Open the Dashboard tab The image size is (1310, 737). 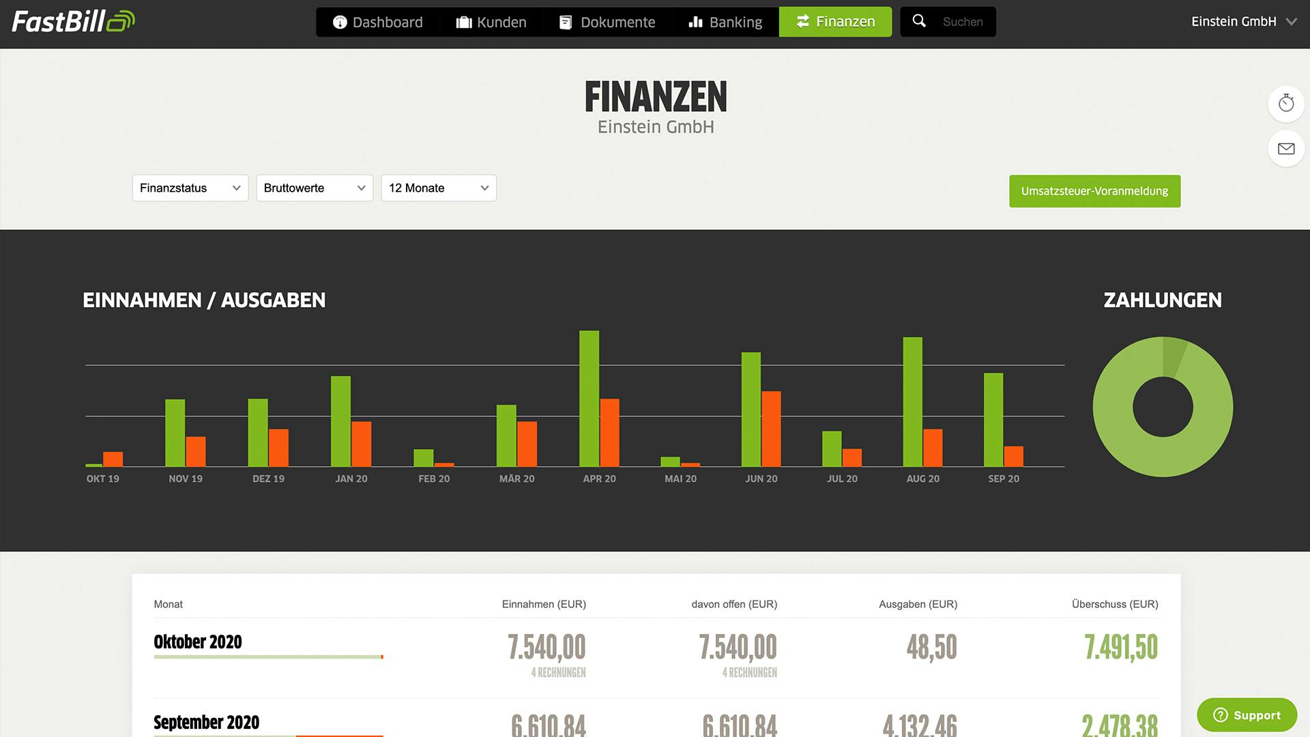pos(377,22)
